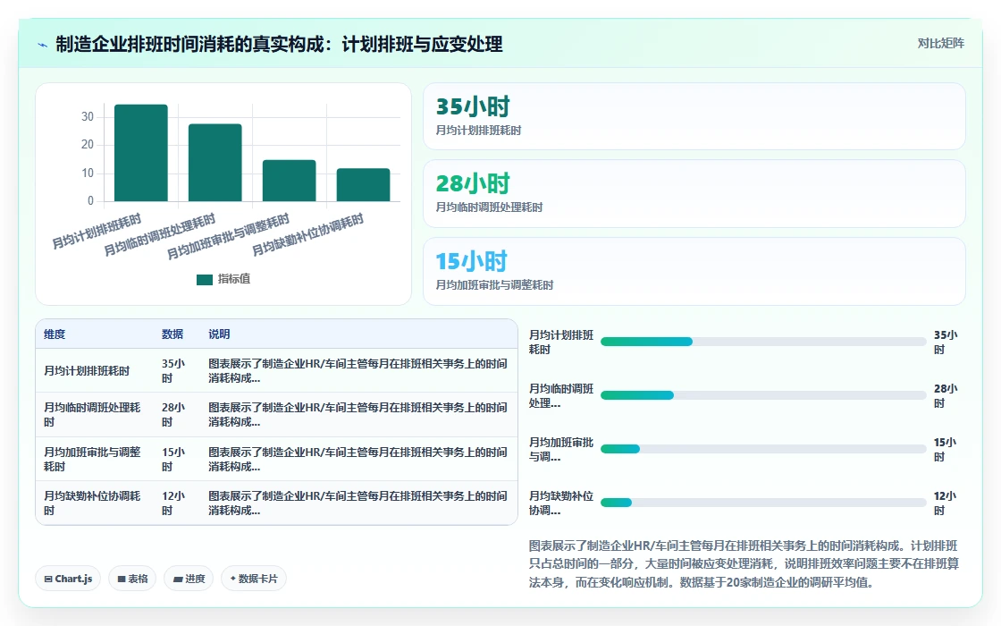Click the 表格 tag pill

click(x=132, y=579)
